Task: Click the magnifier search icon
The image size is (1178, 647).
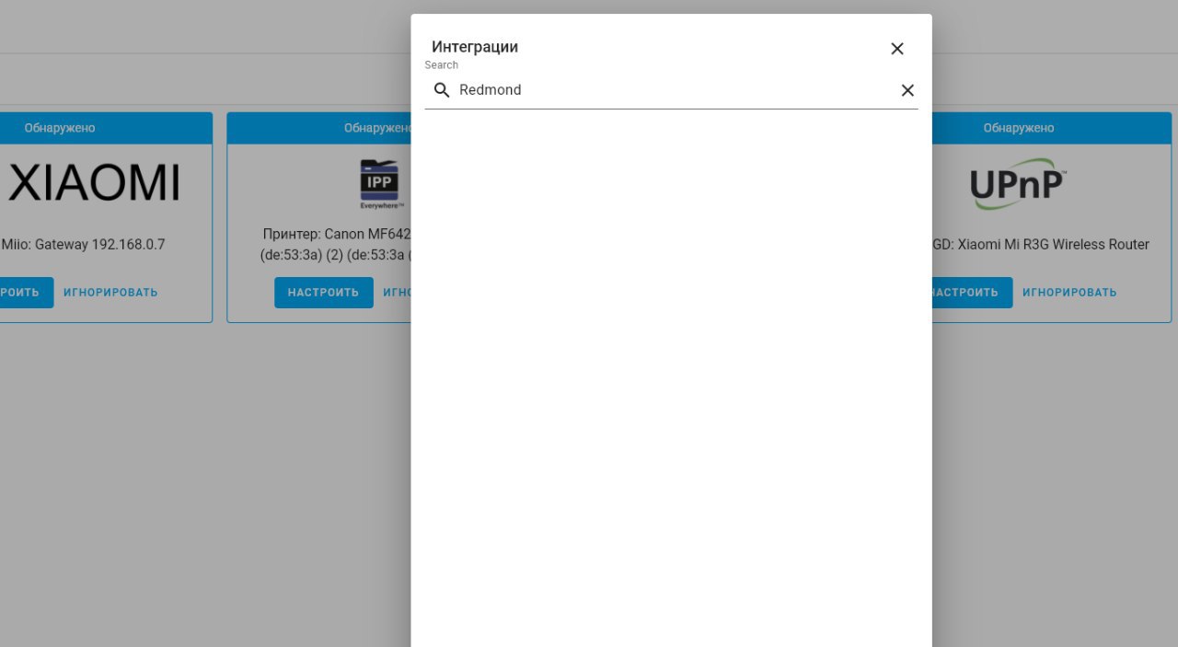Action: pos(442,90)
